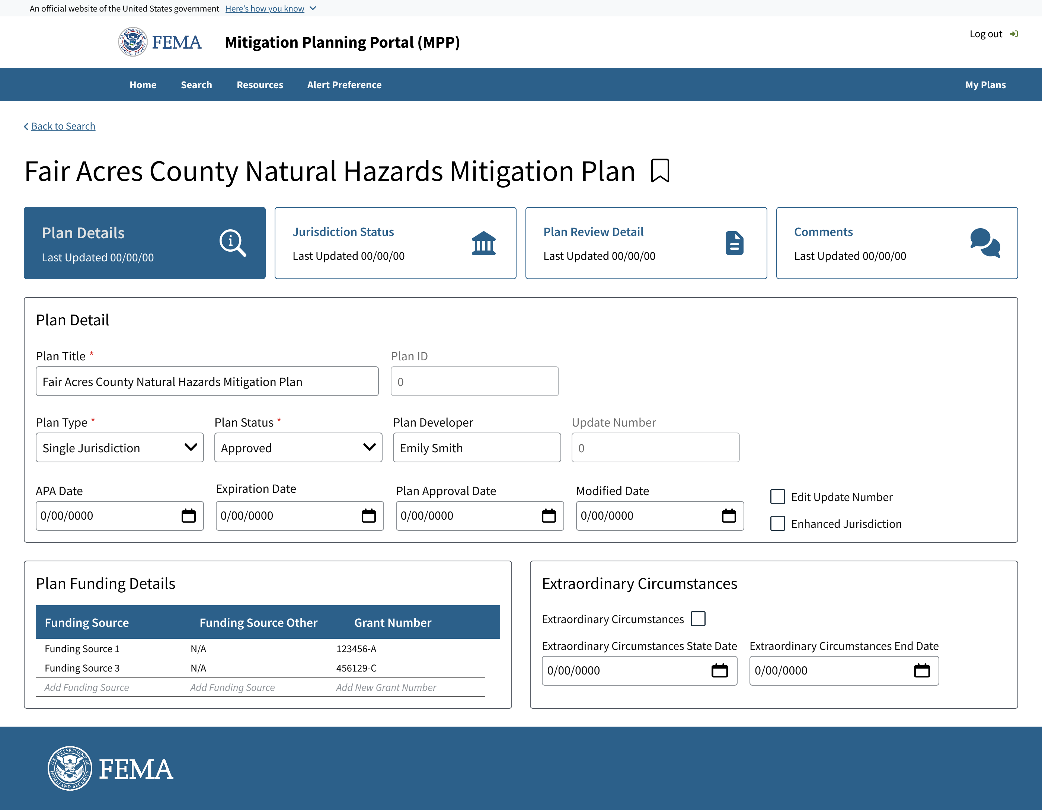Image resolution: width=1042 pixels, height=810 pixels.
Task: Click the Plan ID field
Action: pos(475,382)
